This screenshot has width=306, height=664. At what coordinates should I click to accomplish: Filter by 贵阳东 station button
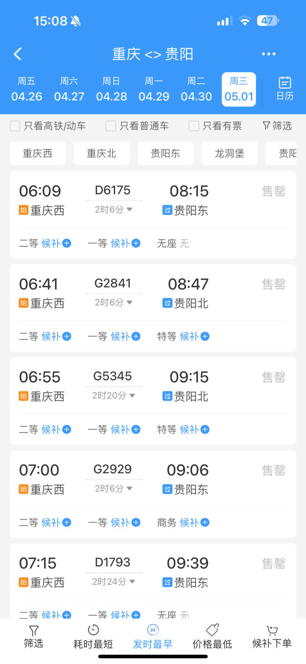pos(166,154)
